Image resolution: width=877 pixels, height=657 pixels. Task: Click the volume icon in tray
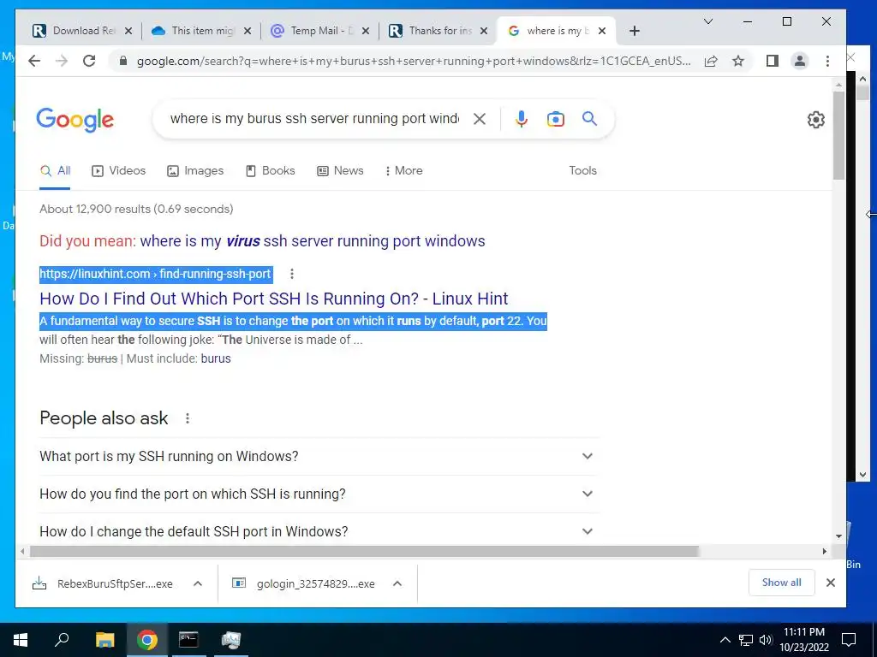coord(766,640)
